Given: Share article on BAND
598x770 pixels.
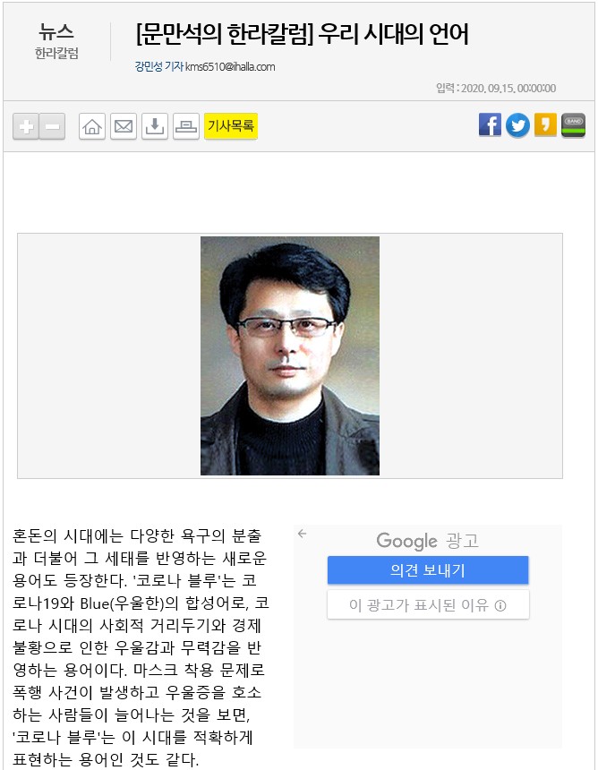Looking at the screenshot, I should pyautogui.click(x=574, y=125).
